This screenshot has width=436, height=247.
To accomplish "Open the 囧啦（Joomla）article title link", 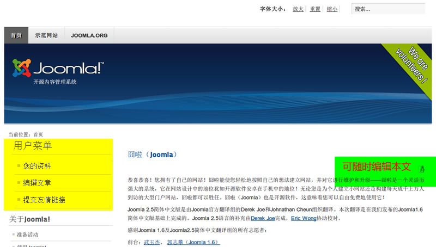I will tap(153, 155).
